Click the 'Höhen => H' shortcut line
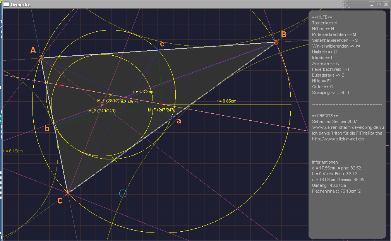Viewport: 391px width, 241px height. (323, 29)
